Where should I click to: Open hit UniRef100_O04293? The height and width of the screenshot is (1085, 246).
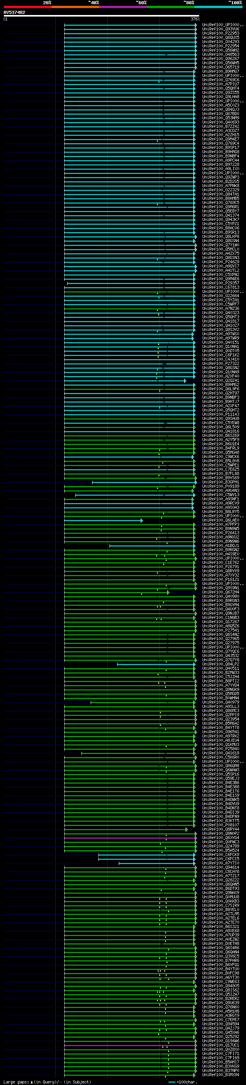tap(221, 42)
